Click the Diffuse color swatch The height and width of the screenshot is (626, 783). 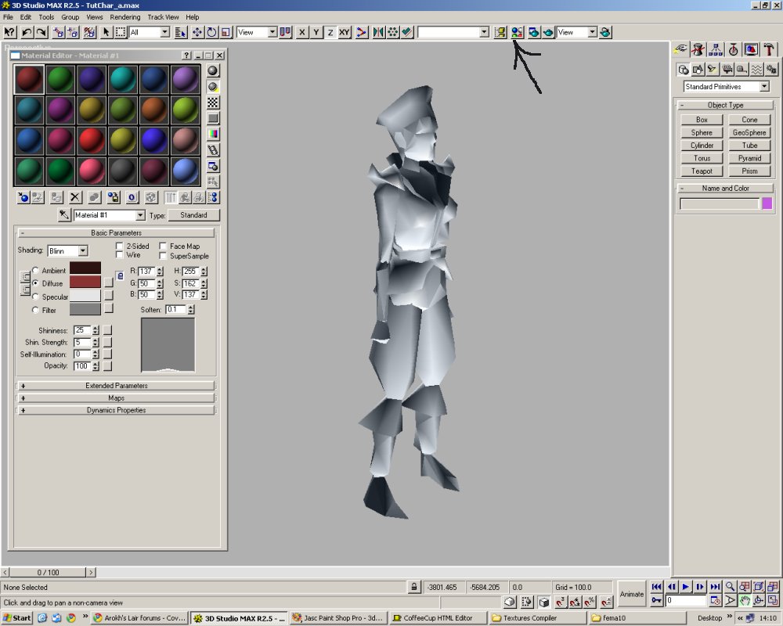point(85,282)
